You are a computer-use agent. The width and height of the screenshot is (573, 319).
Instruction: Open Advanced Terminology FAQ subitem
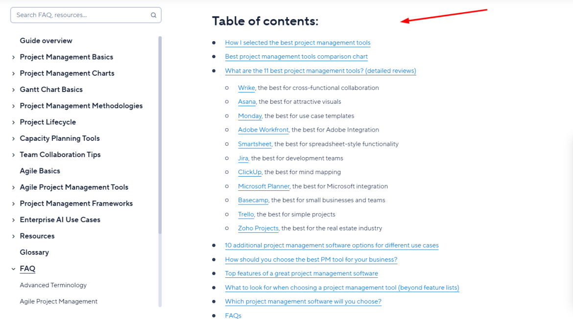53,285
